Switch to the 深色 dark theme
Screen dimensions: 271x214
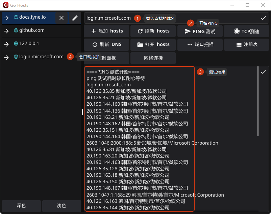[x=21, y=206]
